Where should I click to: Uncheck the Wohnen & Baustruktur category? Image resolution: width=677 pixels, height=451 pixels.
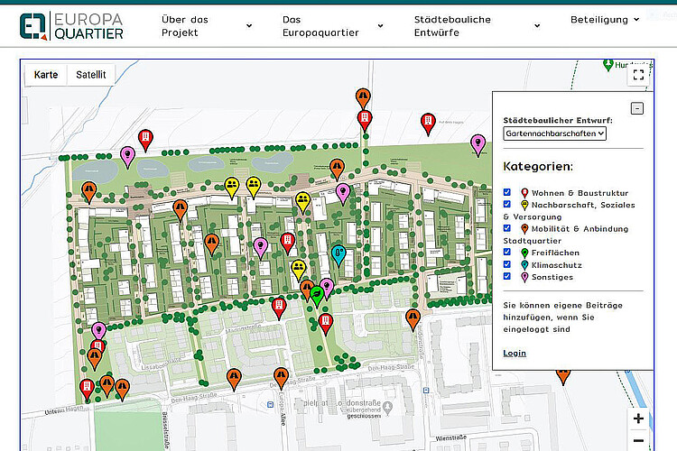point(507,192)
